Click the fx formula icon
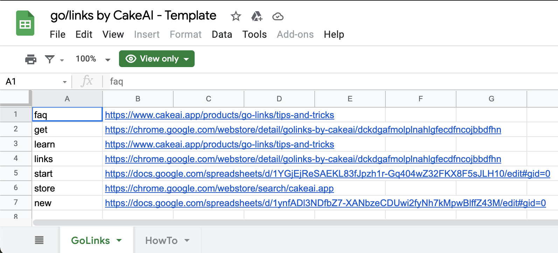 (87, 81)
